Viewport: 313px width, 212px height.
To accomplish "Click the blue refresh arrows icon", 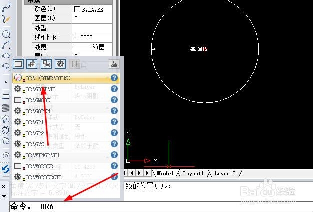I will (6, 169).
